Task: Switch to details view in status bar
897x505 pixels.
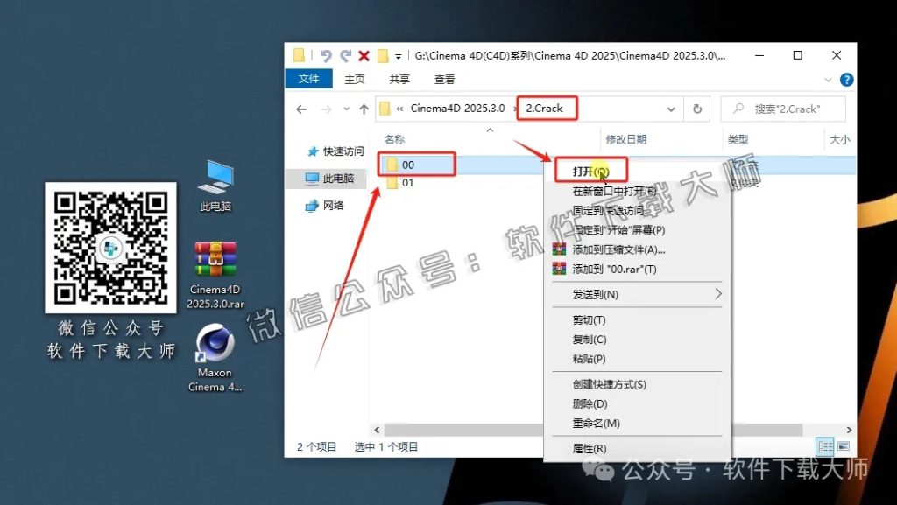Action: tap(824, 446)
